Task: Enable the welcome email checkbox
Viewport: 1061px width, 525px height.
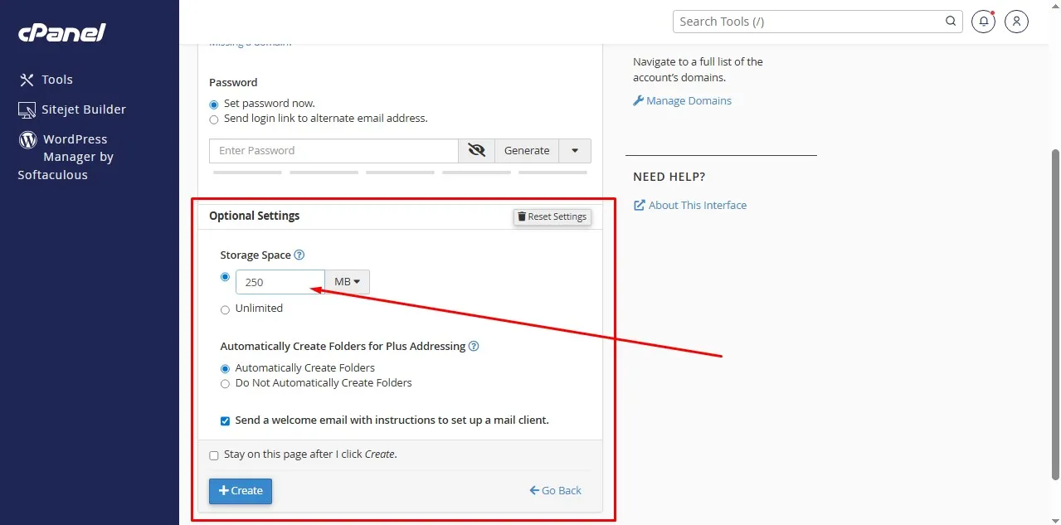Action: tap(224, 420)
